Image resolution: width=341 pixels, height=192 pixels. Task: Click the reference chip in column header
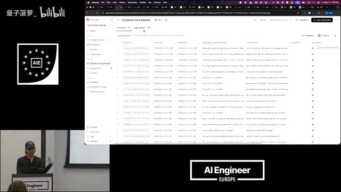point(207,43)
